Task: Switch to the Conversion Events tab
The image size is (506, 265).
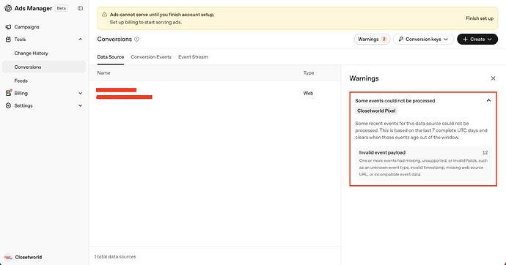Action: point(151,57)
